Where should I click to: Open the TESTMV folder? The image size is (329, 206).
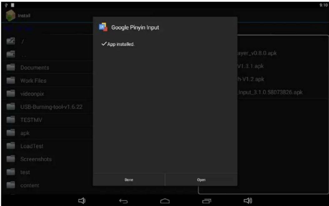click(x=47, y=120)
